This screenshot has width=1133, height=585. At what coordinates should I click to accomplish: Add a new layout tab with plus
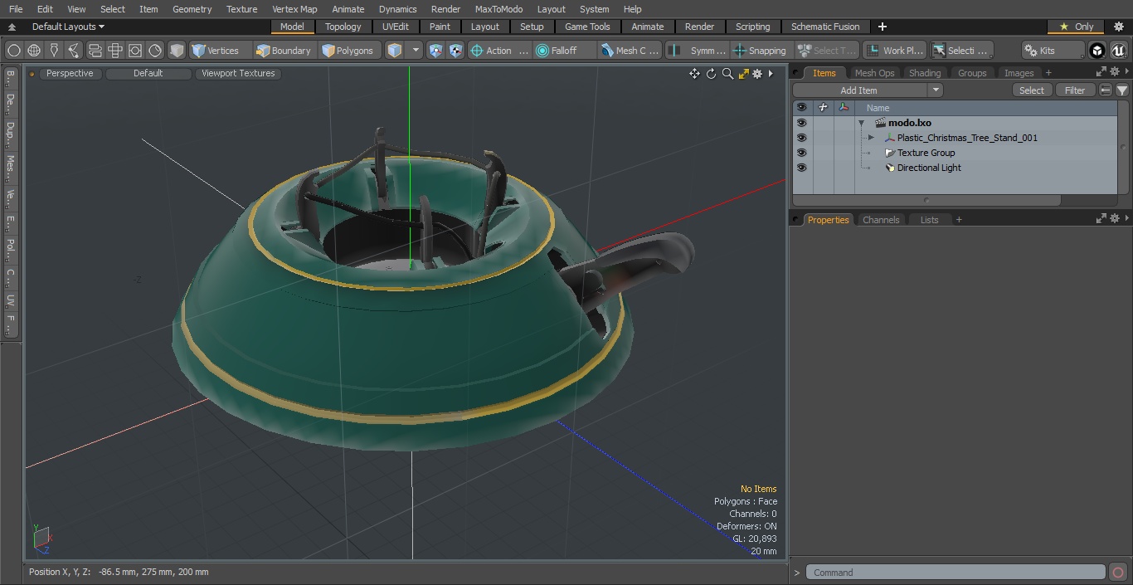click(x=882, y=27)
